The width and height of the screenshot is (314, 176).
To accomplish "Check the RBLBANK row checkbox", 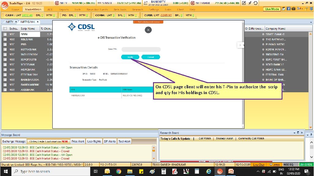I will [x=5, y=39].
